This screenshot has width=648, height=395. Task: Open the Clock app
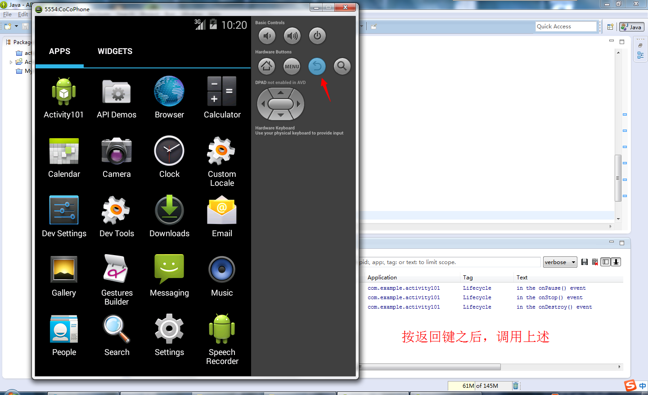pos(169,157)
